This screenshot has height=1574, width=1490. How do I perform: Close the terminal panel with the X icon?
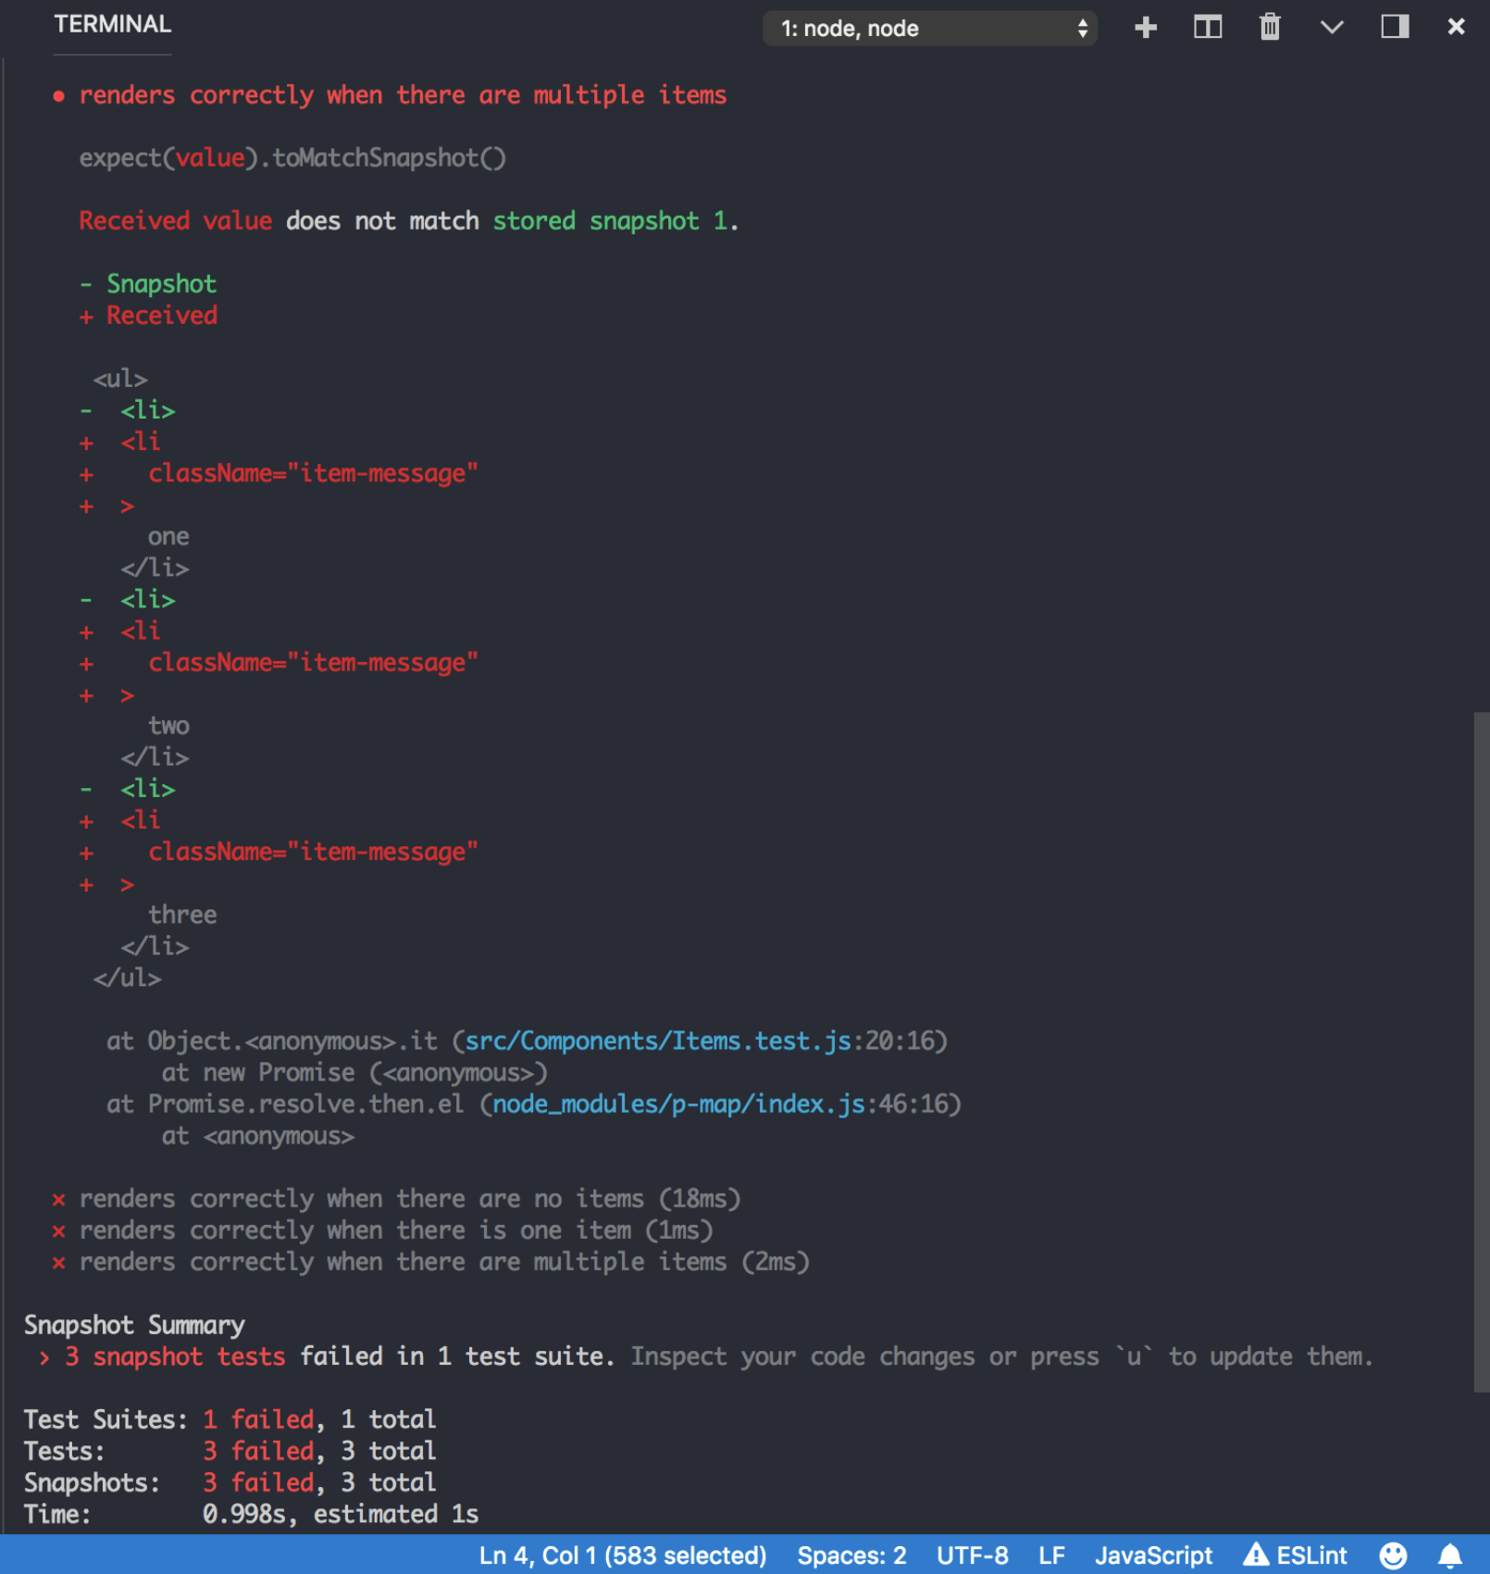point(1455,28)
